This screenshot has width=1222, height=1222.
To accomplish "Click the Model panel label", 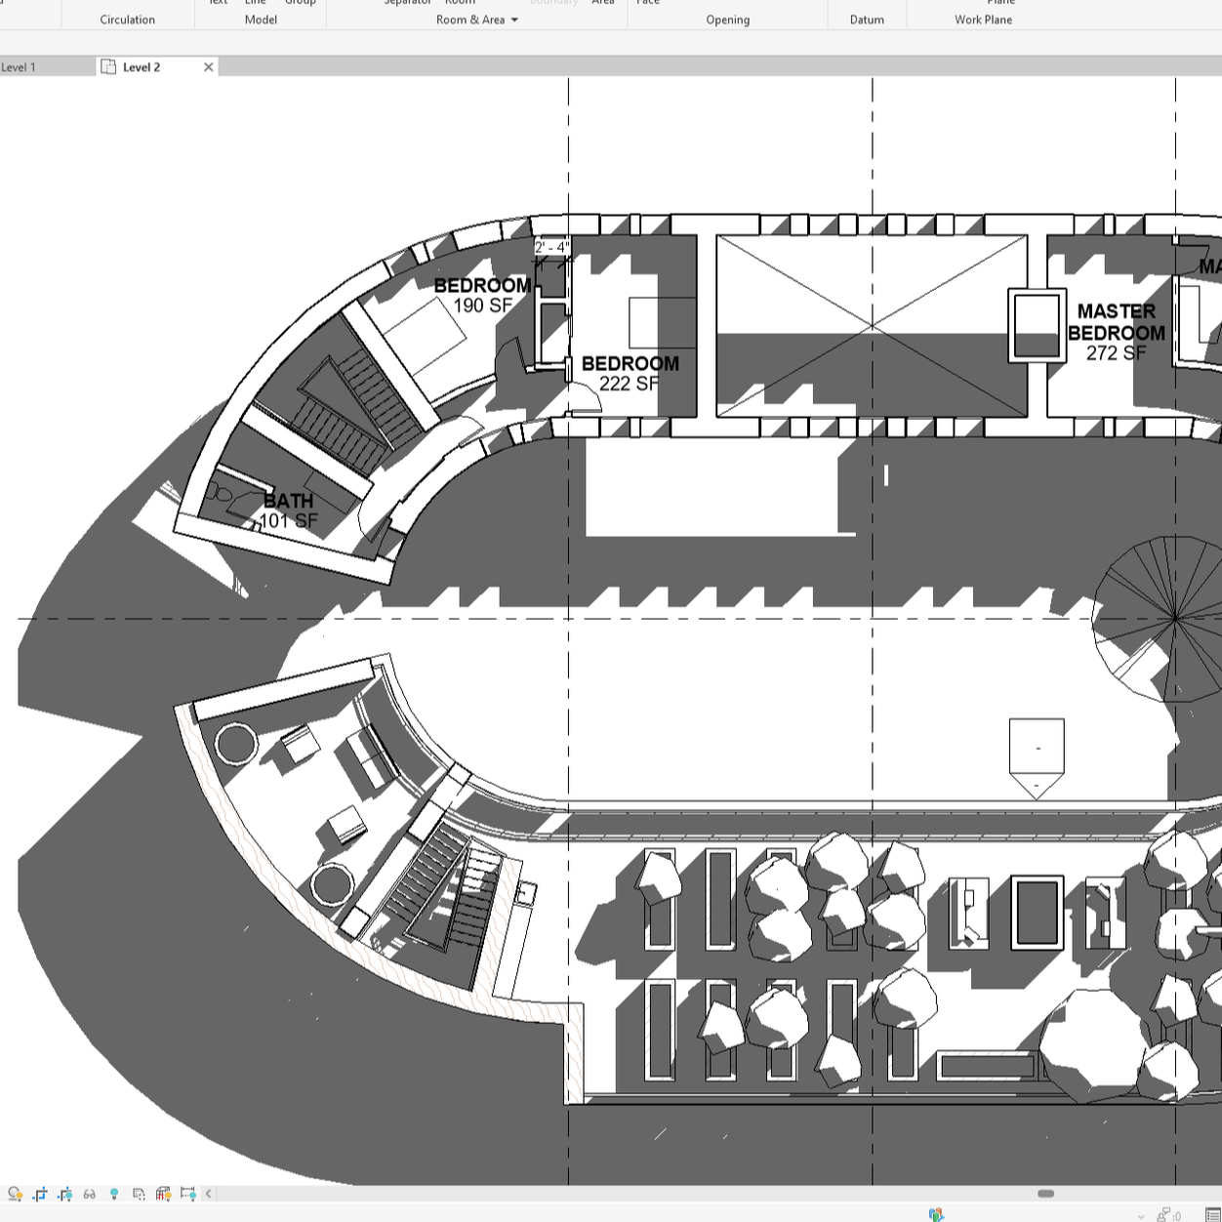I will (261, 20).
